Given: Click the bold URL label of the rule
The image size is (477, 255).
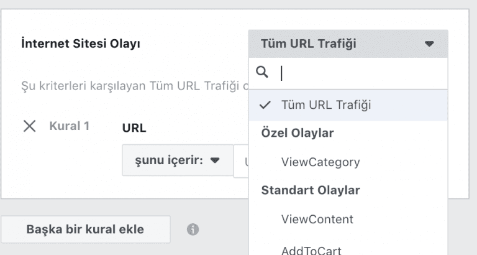Looking at the screenshot, I should pos(134,128).
